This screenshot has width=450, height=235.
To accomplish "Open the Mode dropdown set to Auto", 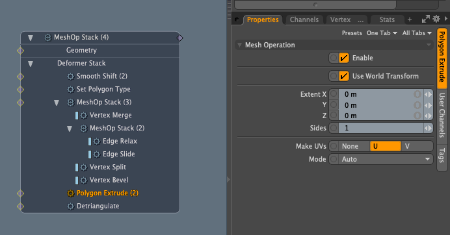I will (x=380, y=159).
